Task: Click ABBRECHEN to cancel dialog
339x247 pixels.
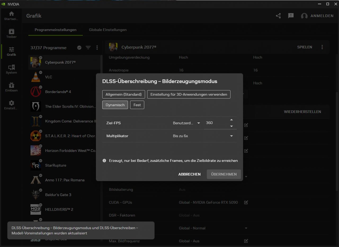Action: (189, 174)
